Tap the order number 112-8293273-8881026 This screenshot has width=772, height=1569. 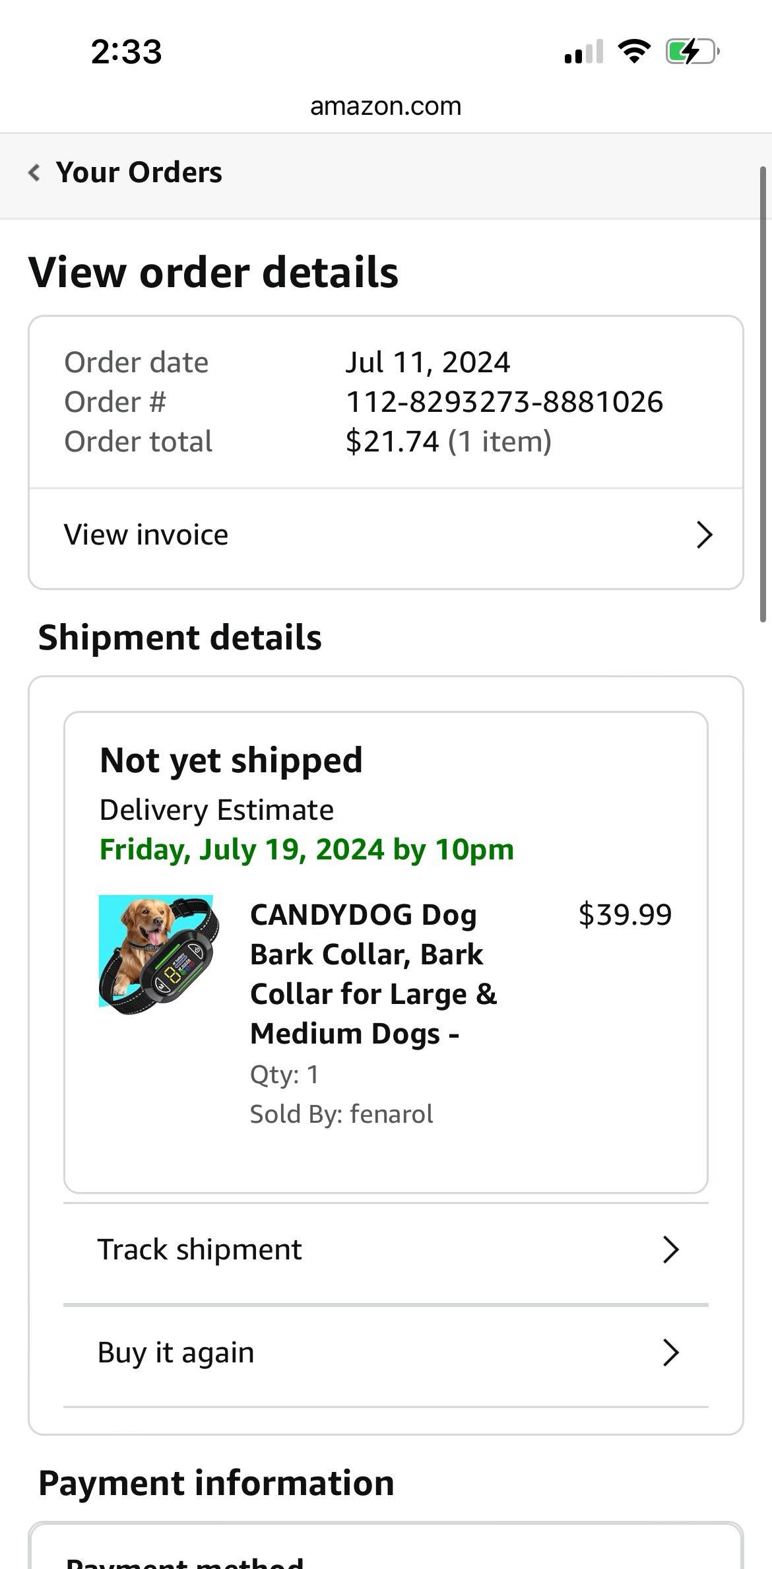tap(504, 402)
